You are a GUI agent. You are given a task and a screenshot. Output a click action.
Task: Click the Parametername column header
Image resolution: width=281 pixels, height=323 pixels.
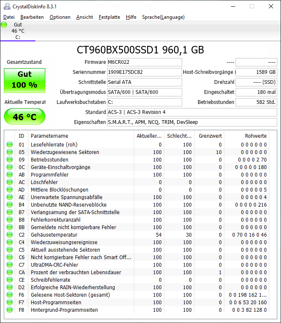[x=81, y=136]
